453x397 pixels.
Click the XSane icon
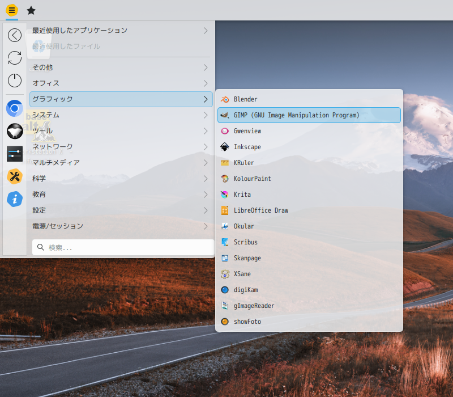[225, 274]
